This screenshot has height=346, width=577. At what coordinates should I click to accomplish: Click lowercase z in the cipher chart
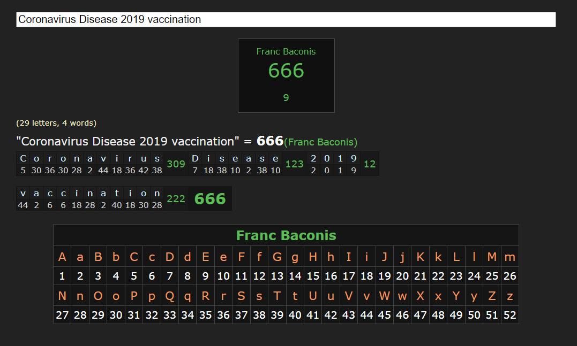pos(509,297)
